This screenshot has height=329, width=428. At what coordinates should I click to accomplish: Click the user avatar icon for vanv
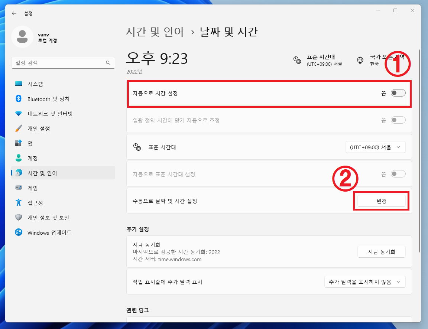tap(22, 37)
